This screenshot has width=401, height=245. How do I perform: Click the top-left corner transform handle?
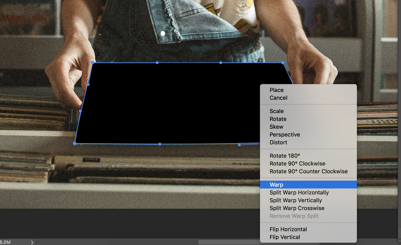(93, 63)
